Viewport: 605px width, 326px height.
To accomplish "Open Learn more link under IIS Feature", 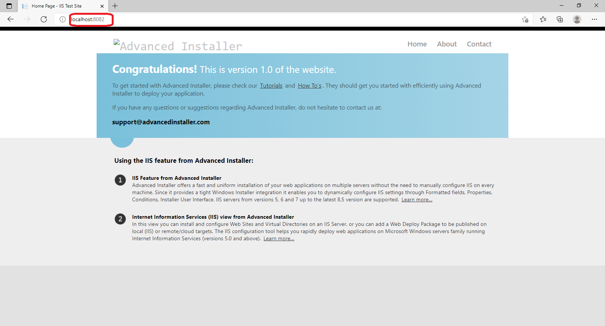I will pyautogui.click(x=417, y=200).
